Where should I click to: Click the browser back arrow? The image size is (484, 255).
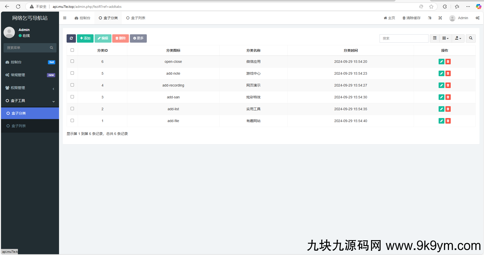7,7
